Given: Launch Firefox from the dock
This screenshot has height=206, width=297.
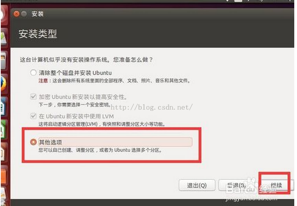Looking at the screenshot, I should pos(4,84).
